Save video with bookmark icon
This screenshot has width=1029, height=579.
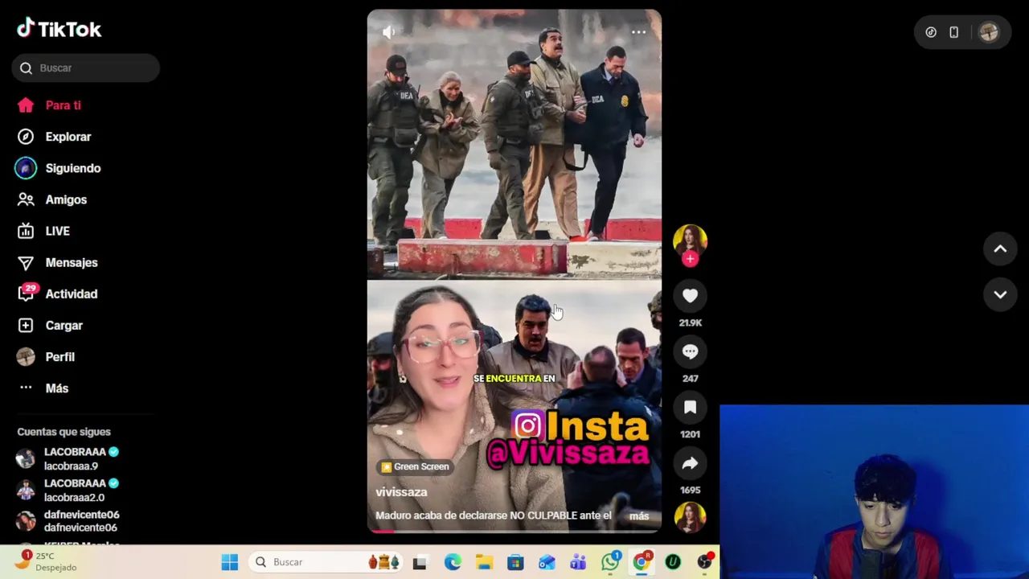(690, 407)
